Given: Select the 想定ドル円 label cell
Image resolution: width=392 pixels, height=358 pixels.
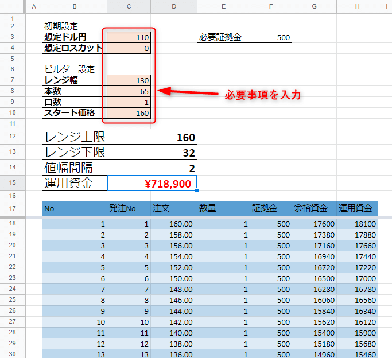Looking at the screenshot, I should coord(75,37).
